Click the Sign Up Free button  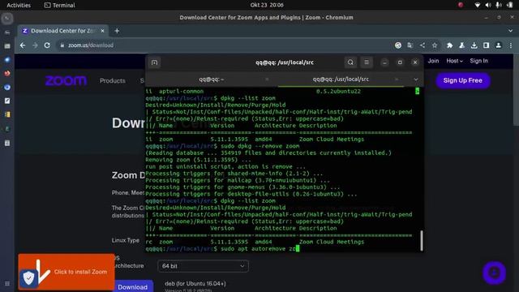tap(463, 80)
